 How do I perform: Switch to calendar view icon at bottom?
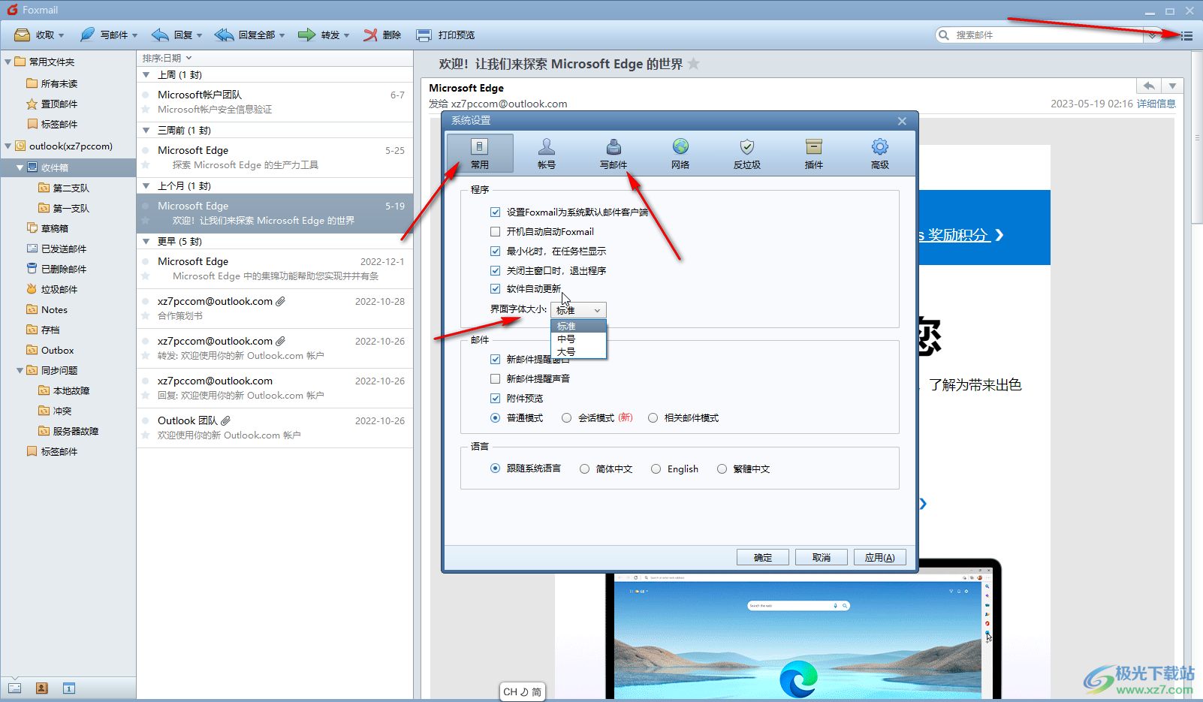(x=69, y=688)
